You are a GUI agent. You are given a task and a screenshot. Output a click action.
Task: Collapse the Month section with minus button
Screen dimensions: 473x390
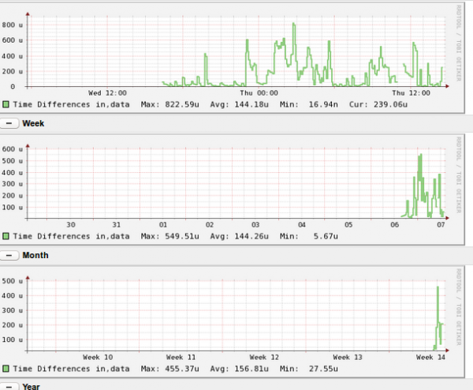click(10, 255)
